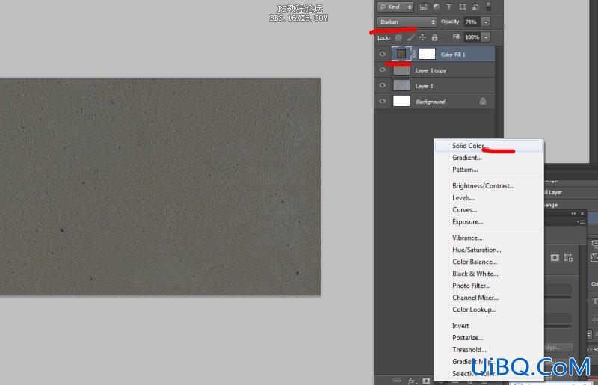This screenshot has height=385, width=598.
Task: Click the Layer 1 thumbnail
Action: pos(401,85)
